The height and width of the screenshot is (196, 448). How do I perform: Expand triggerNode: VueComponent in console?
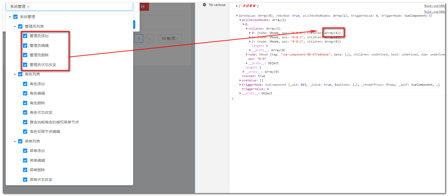tap(240, 85)
